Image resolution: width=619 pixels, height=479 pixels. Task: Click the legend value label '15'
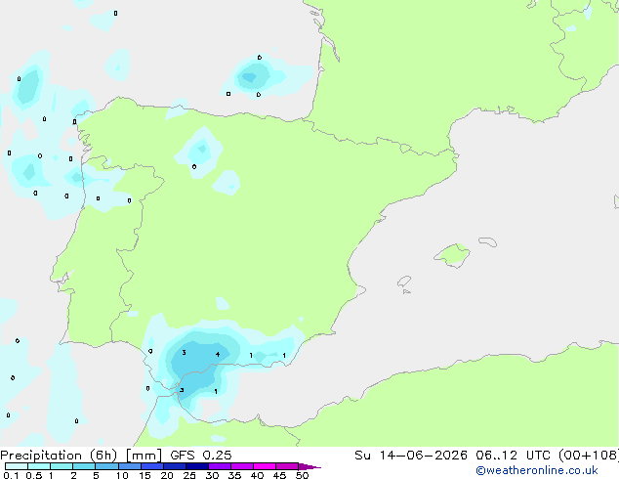point(144,475)
